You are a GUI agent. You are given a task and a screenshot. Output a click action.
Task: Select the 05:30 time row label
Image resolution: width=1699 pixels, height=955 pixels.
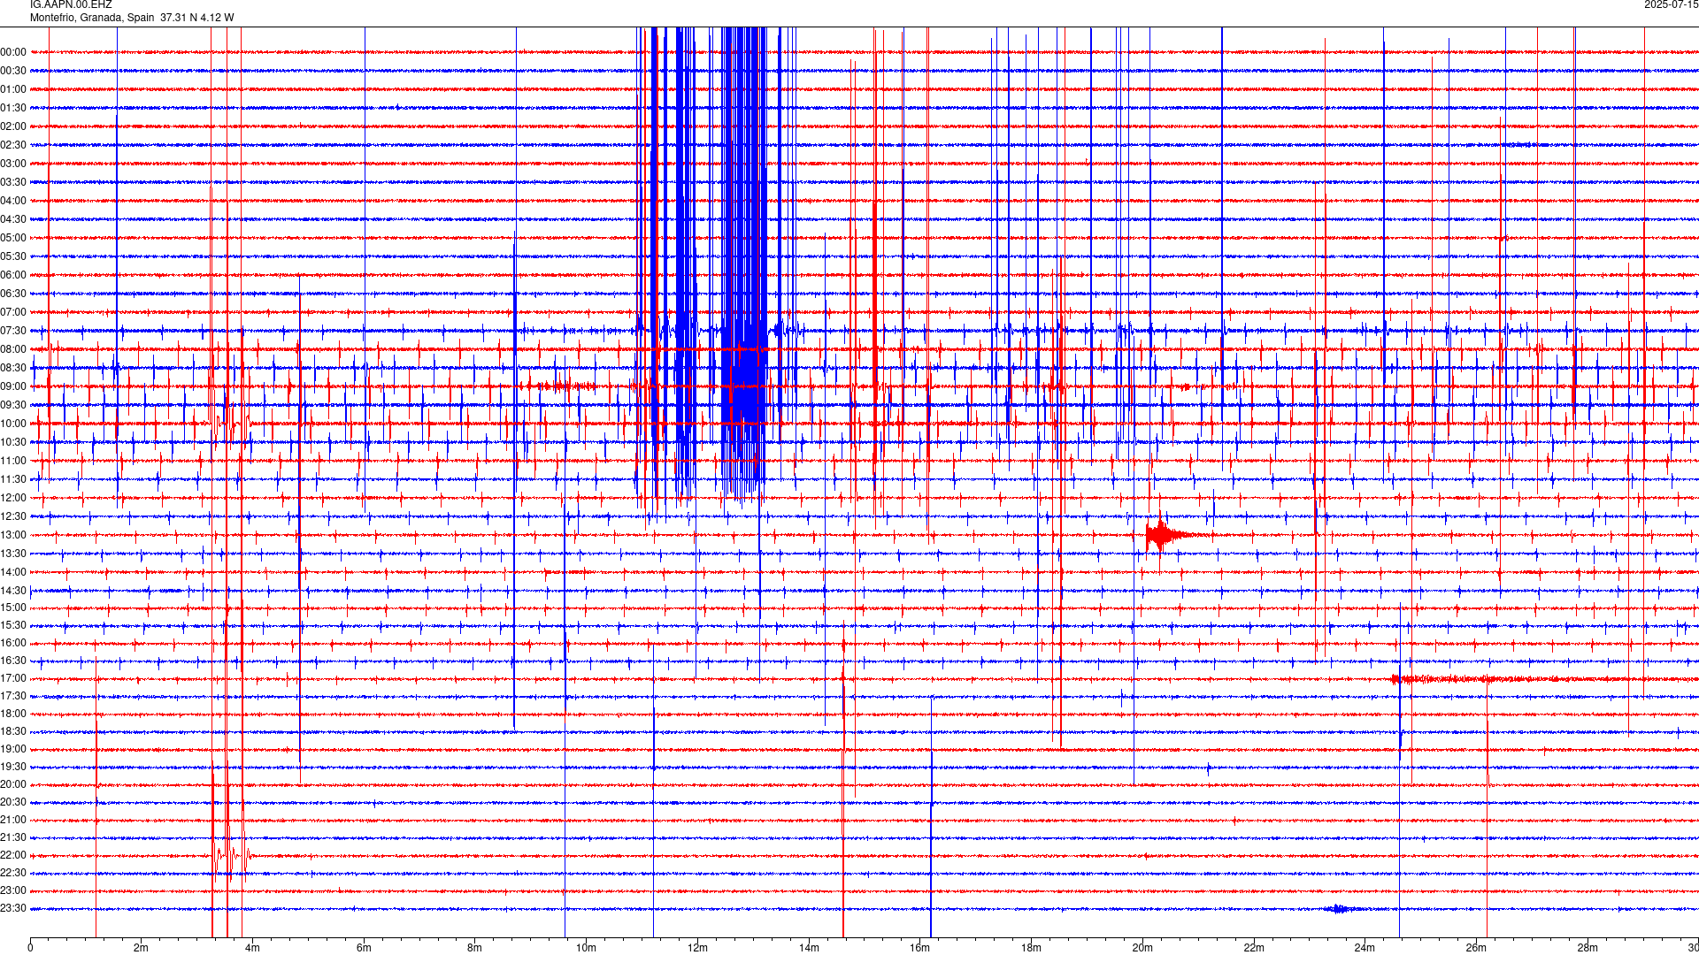13,256
